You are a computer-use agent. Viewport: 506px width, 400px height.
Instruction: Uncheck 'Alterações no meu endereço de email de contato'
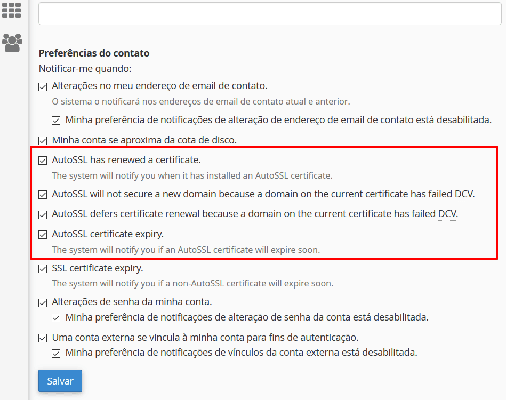pos(43,86)
